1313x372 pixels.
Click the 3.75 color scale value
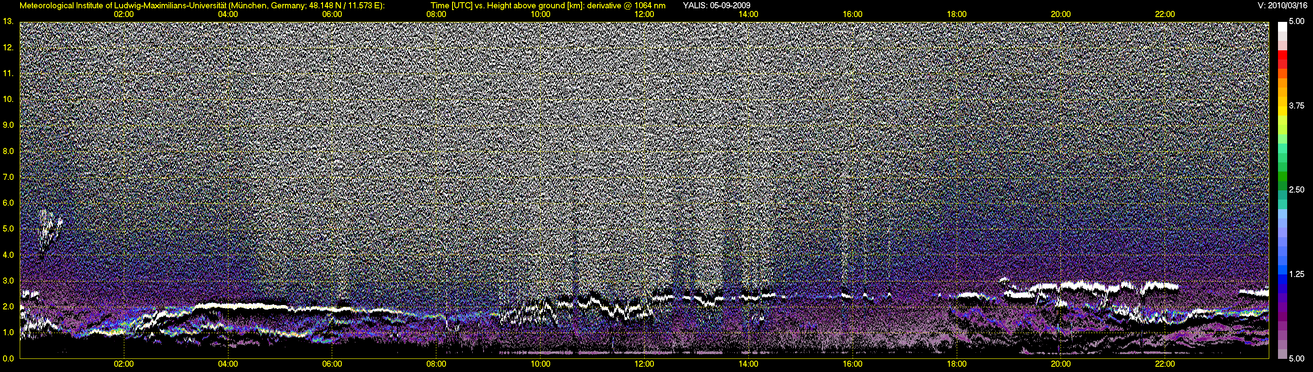click(1296, 106)
